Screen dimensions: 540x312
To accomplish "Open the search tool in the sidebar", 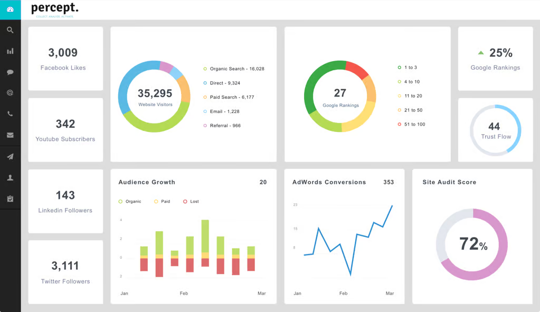I will [10, 30].
